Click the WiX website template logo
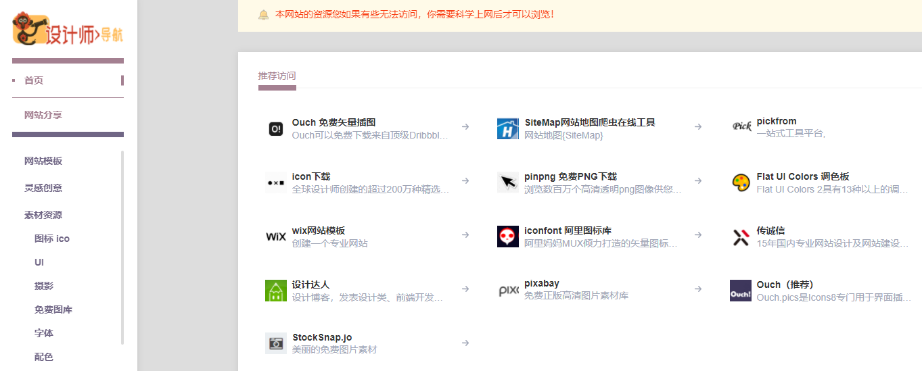This screenshot has height=371, width=922. pyautogui.click(x=275, y=237)
